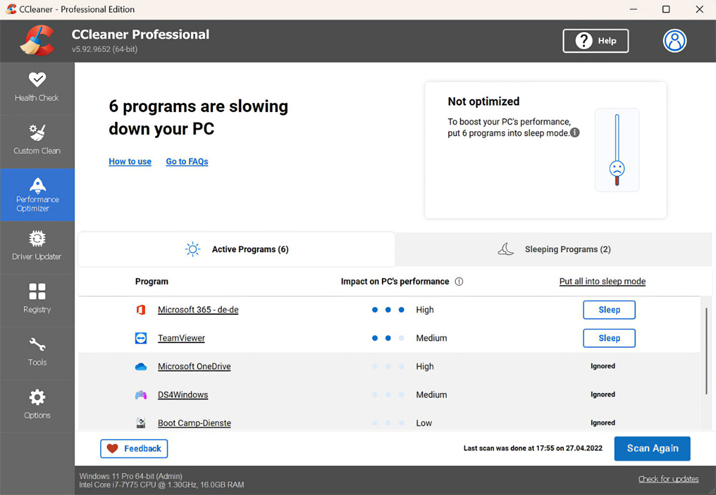This screenshot has width=716, height=495.
Task: Open CCleaner Options
Action: click(37, 405)
